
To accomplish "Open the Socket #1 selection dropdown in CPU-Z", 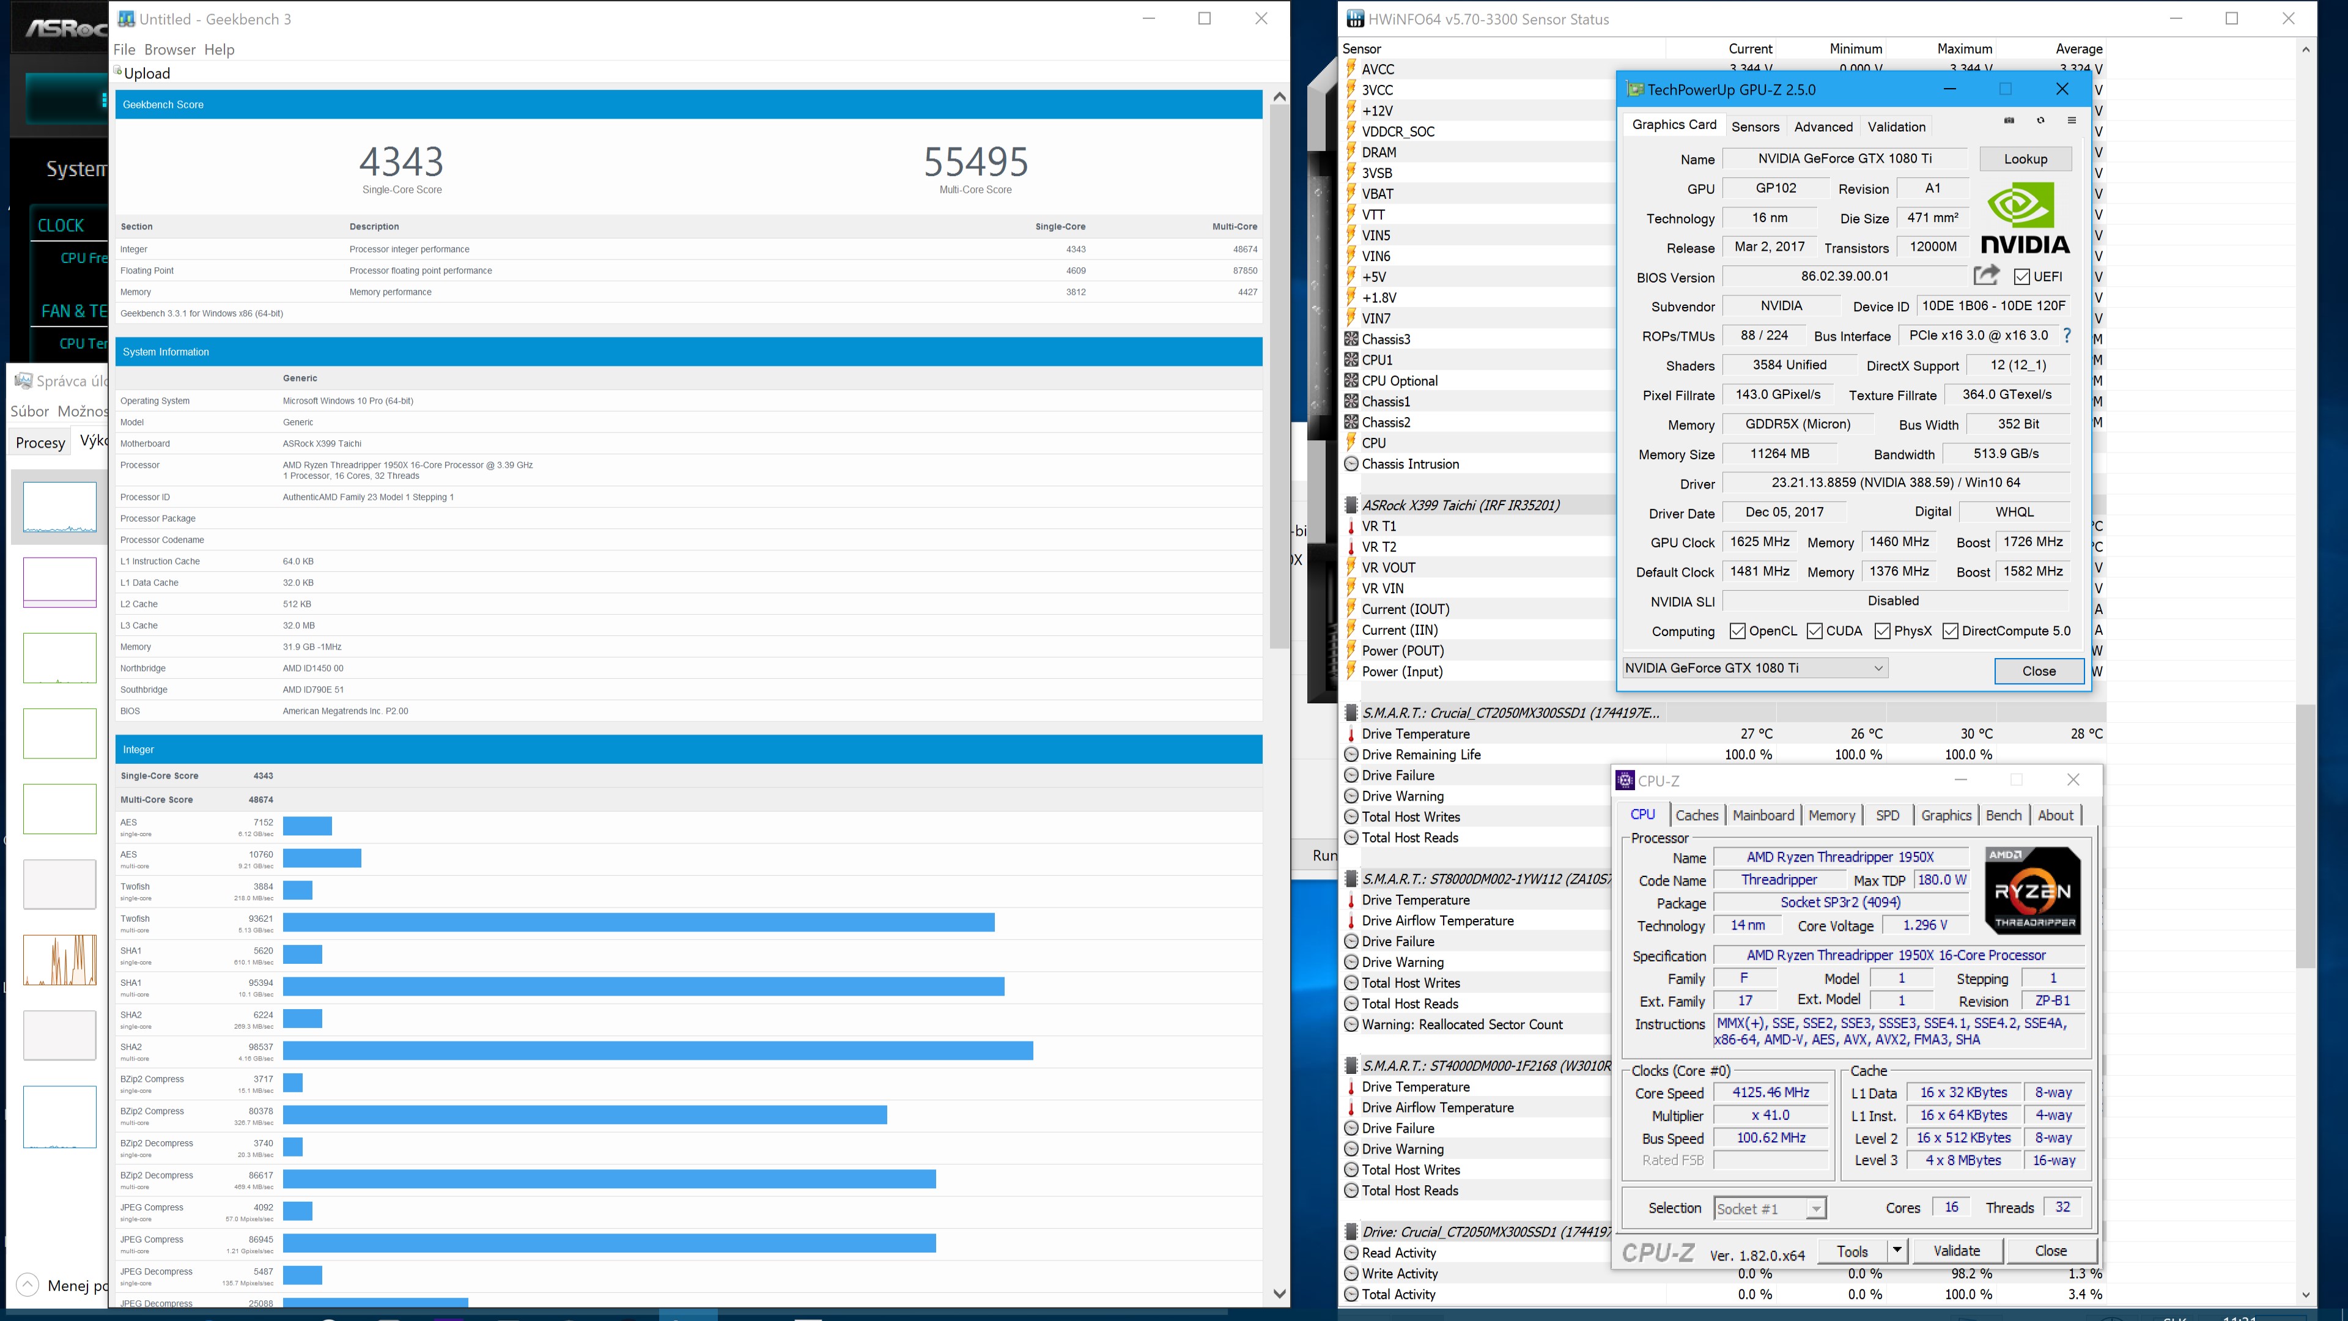I will 1815,1209.
